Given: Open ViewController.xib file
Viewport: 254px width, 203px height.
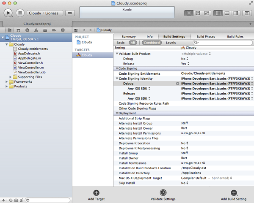Looking at the screenshot, I should pos(32,72).
